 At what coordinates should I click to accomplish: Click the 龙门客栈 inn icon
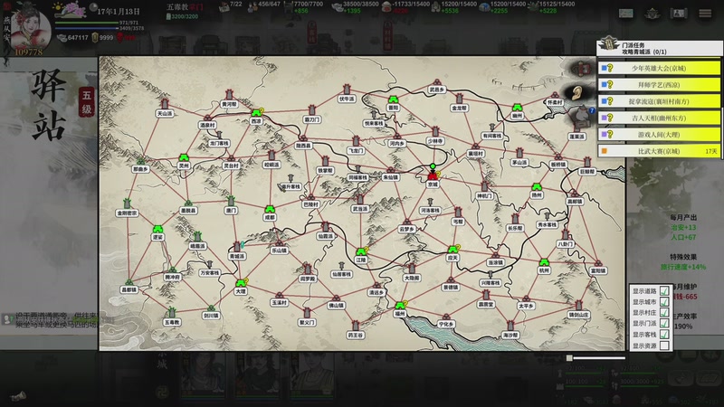(219, 135)
